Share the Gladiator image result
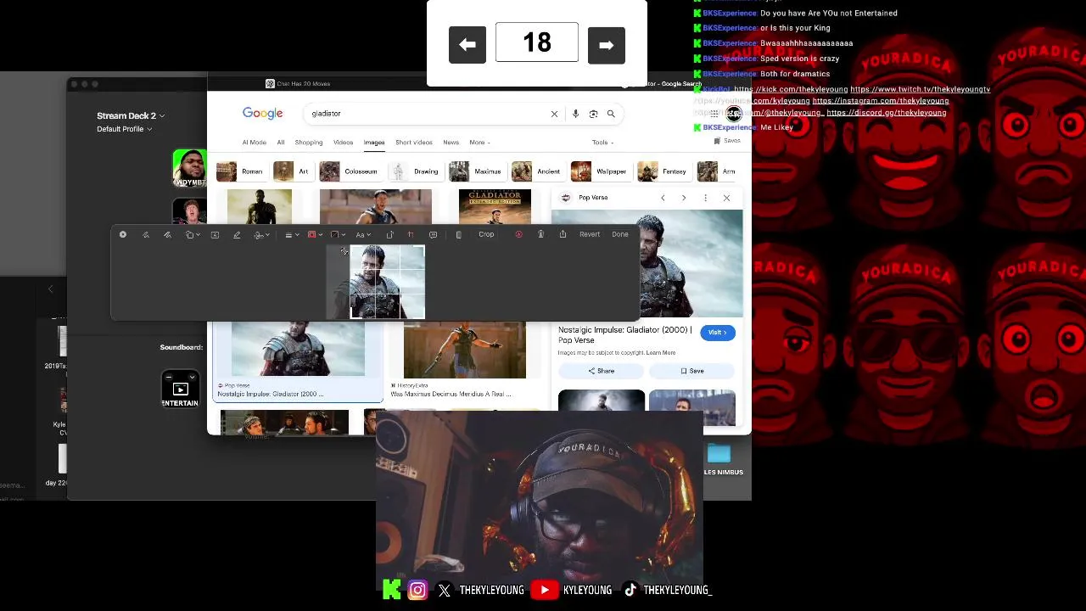 point(601,371)
